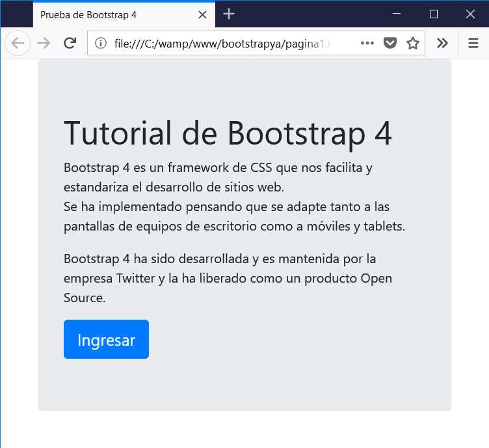
Task: Click the text "estandariza el desarrollo de sitios web."
Action: tap(174, 188)
